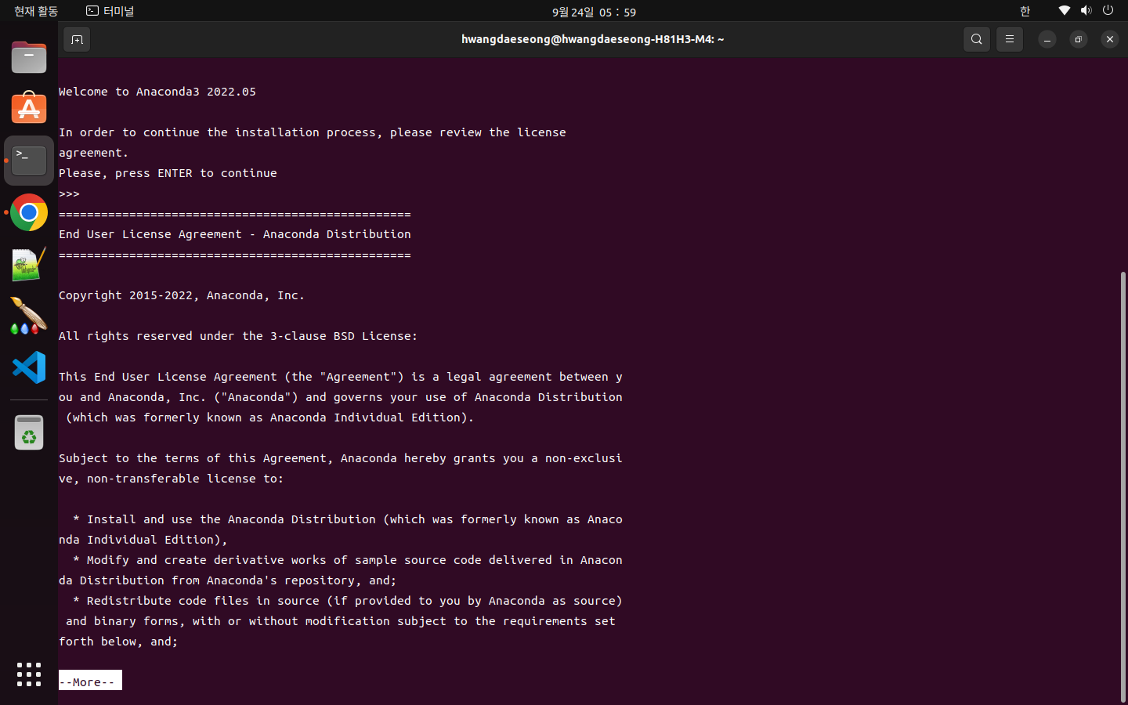Click the 'Welcome to Anaconda3 2022.05' line
The width and height of the screenshot is (1128, 705).
(157, 92)
